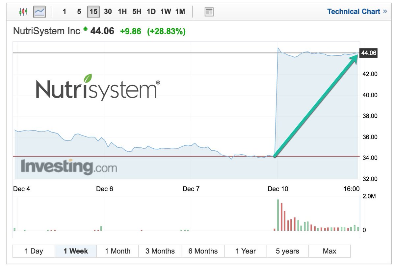Click the 34.00 price axis label
This screenshot has width=395, height=269.
[370, 158]
